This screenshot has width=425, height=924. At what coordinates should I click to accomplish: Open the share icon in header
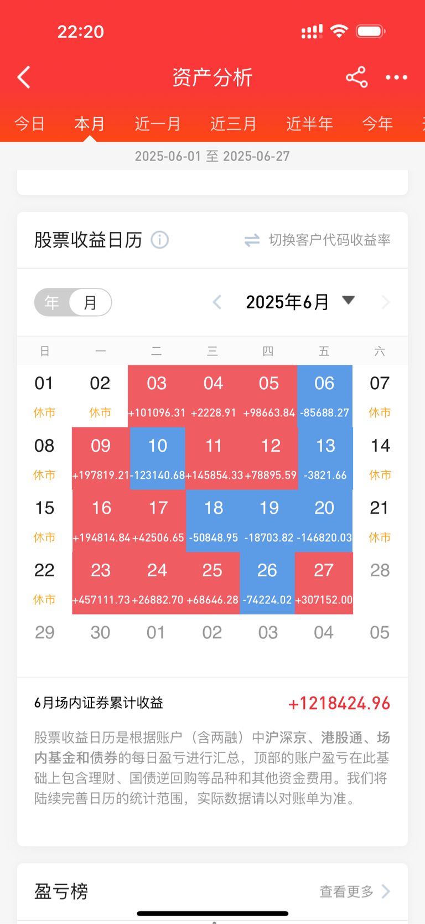coord(357,77)
